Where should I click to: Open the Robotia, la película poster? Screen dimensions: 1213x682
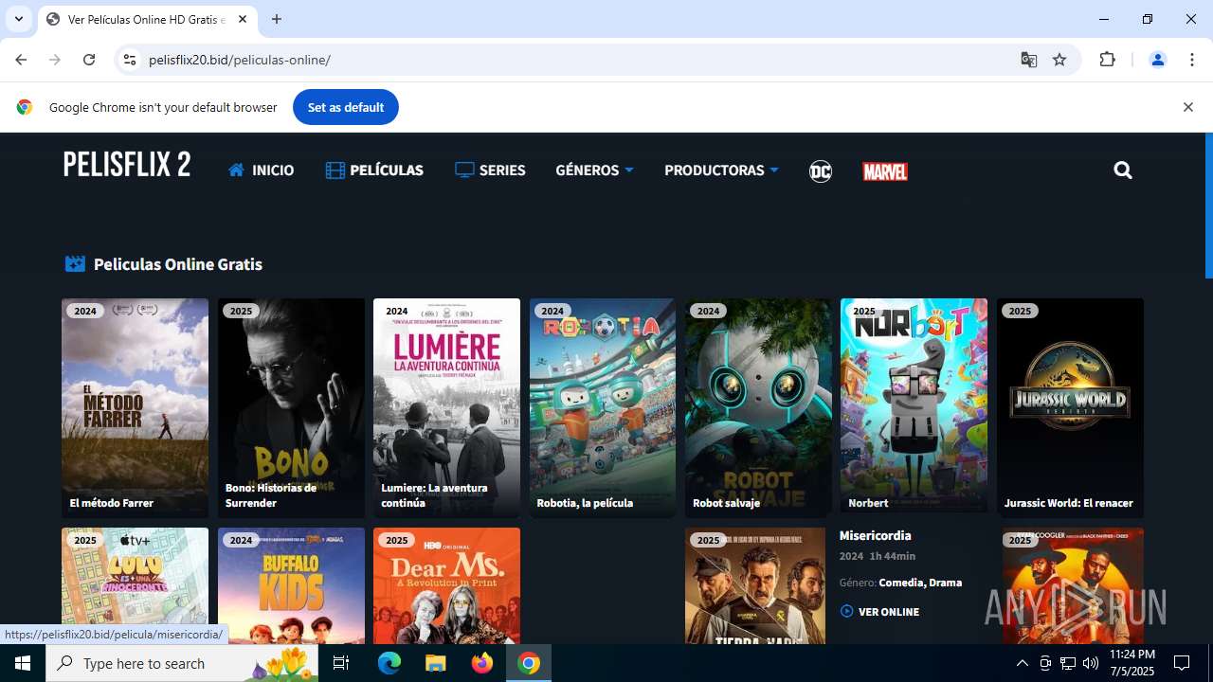click(x=603, y=408)
